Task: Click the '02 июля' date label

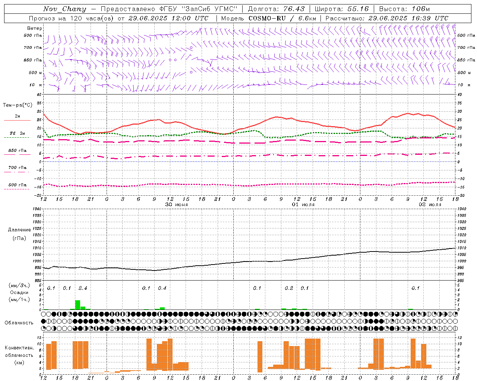Action: click(x=430, y=205)
